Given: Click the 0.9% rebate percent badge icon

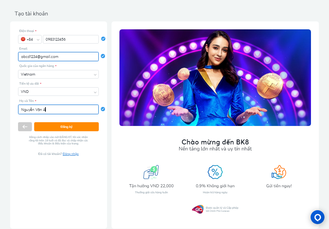Looking at the screenshot, I should pyautogui.click(x=215, y=172).
